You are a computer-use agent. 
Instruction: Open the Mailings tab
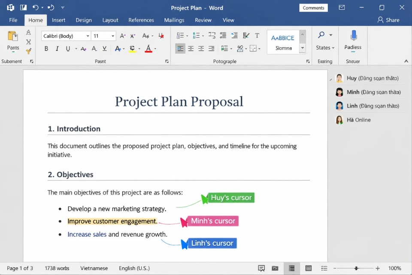point(174,20)
